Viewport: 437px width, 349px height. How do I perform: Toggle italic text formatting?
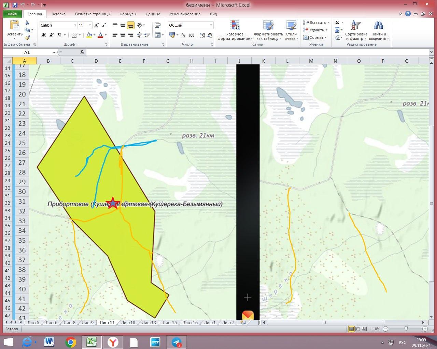coord(52,35)
